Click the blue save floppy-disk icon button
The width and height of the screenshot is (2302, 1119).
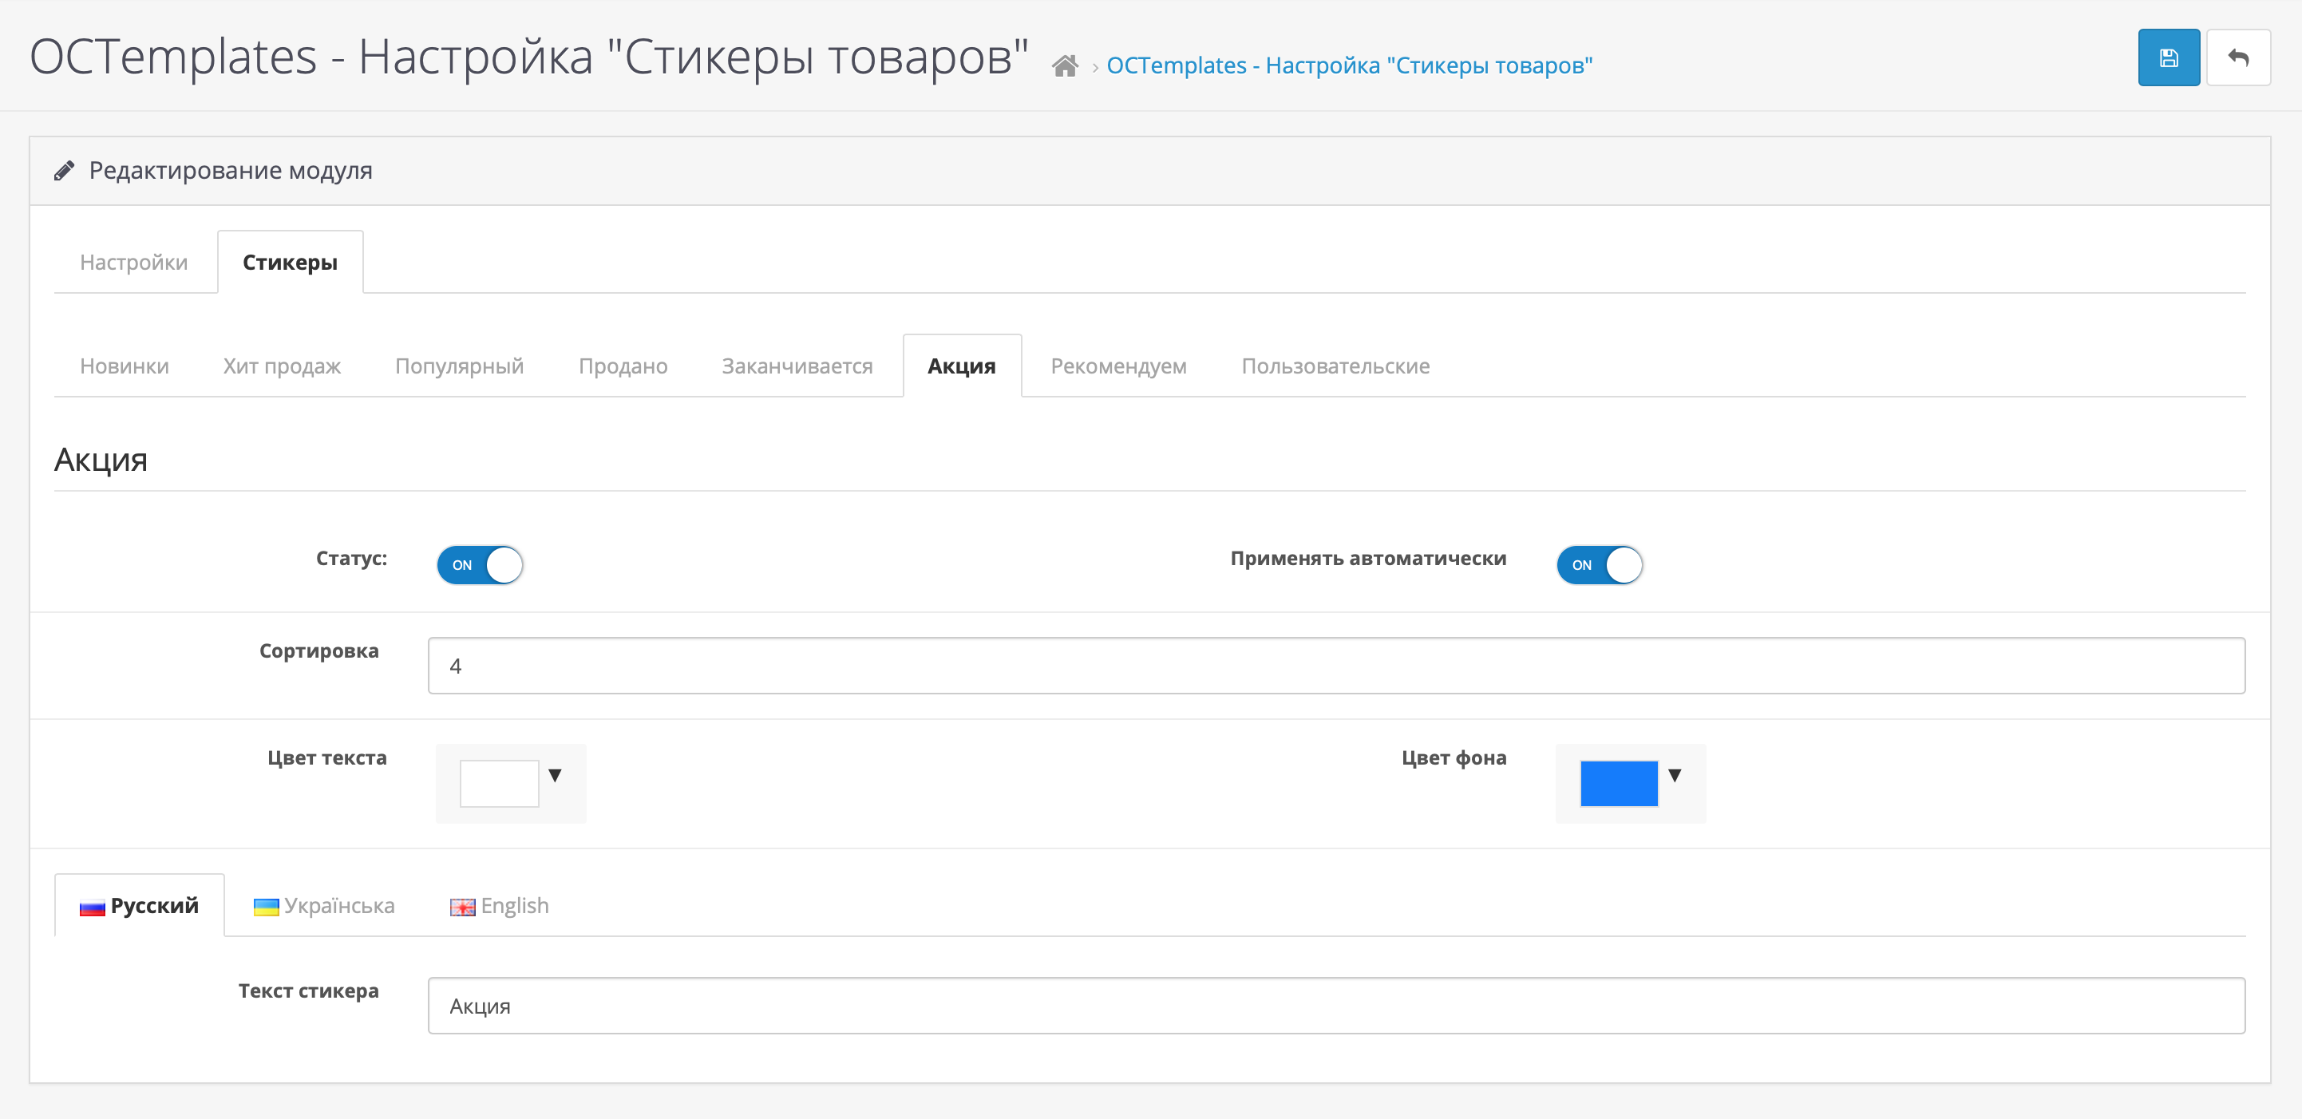2169,58
